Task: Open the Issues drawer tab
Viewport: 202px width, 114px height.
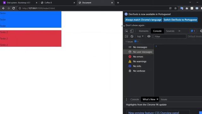Action: click(x=164, y=99)
